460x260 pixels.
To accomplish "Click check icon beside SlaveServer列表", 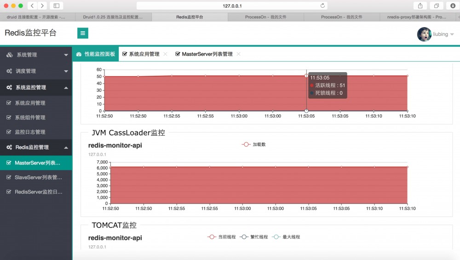I will (9, 177).
